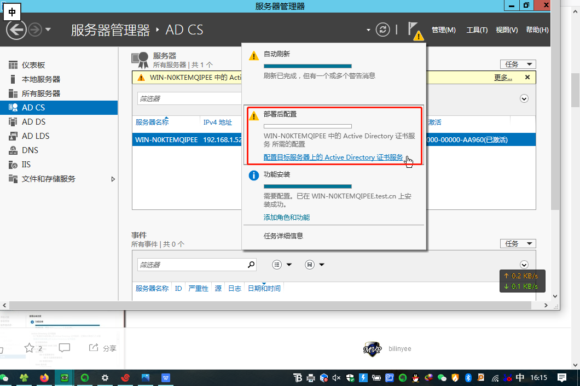Click the 仪表板 dashboard icon

pyautogui.click(x=13, y=65)
